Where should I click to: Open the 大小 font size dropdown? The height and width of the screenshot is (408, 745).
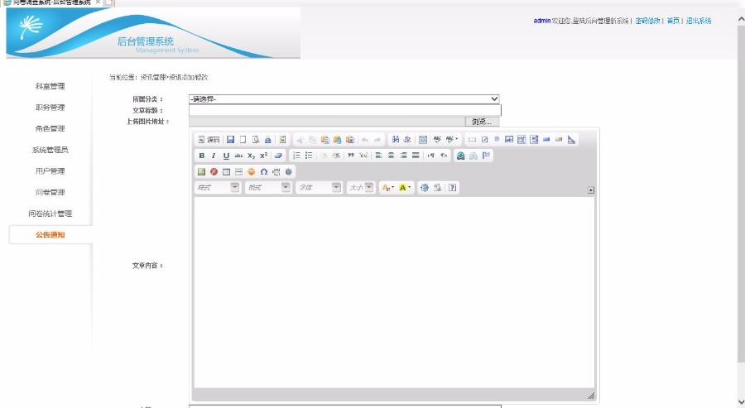tap(361, 188)
